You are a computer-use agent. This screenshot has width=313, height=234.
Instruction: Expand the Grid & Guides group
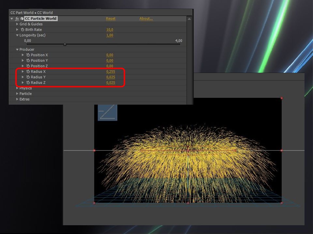click(17, 24)
